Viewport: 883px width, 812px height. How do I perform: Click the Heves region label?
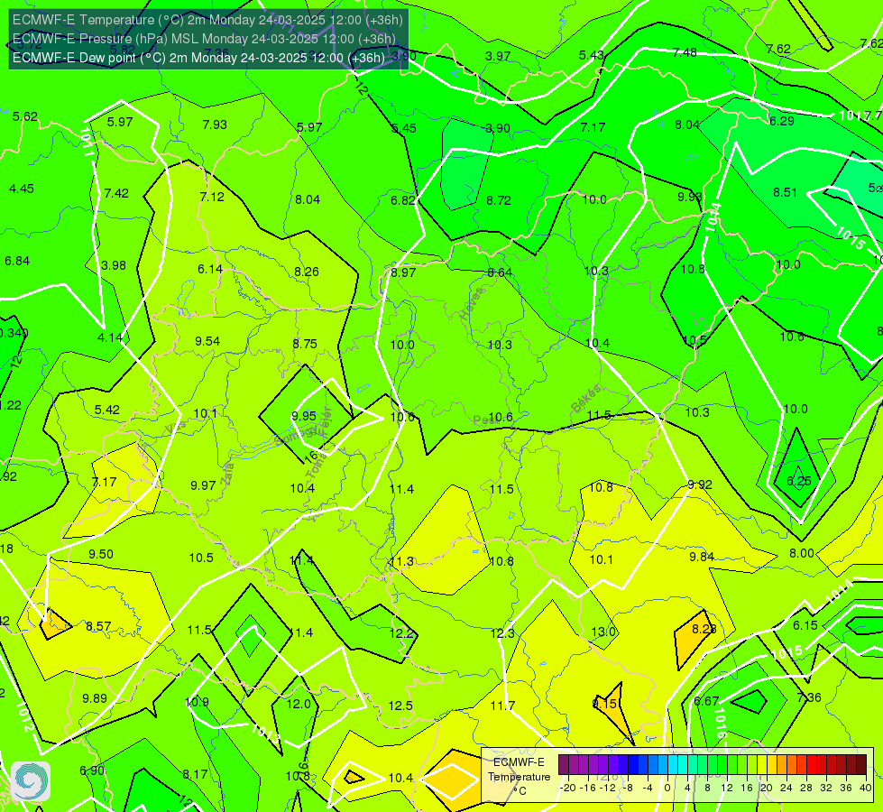pyautogui.click(x=472, y=304)
